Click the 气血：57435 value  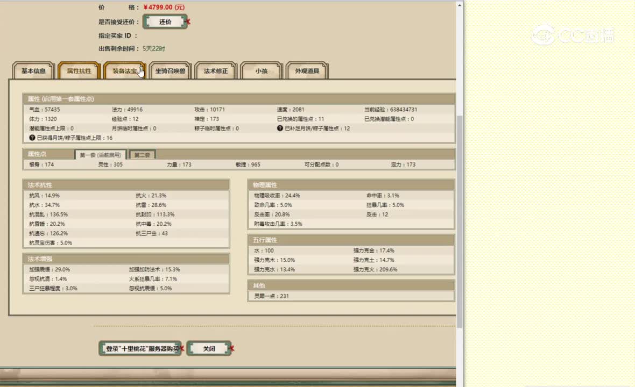(x=44, y=110)
